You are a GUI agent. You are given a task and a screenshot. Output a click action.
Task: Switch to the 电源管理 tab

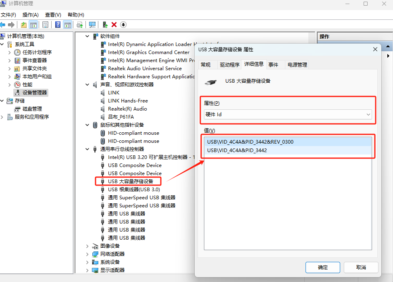(x=297, y=65)
